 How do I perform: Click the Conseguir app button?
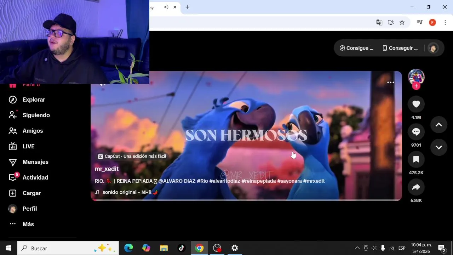[x=400, y=48]
